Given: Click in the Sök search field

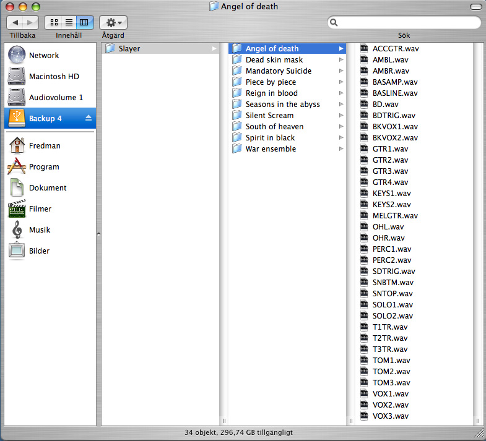Looking at the screenshot, I should tap(404, 22).
